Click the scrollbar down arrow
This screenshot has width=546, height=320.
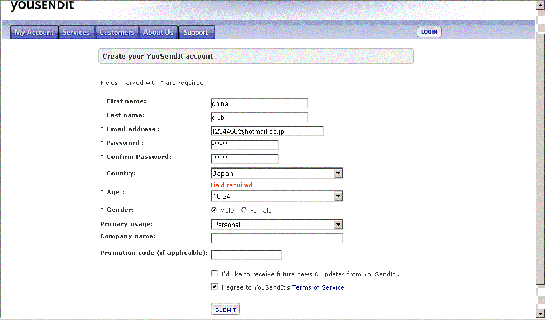coord(541,313)
